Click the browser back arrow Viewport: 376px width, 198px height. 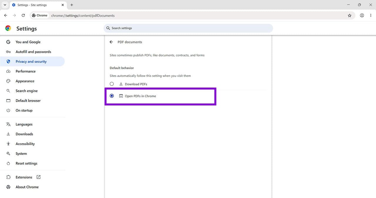click(x=6, y=16)
